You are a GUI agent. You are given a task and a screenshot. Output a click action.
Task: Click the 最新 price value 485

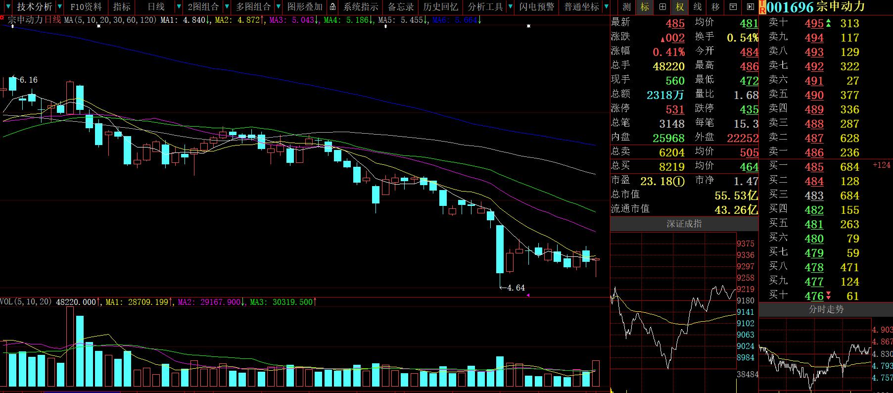pyautogui.click(x=675, y=23)
